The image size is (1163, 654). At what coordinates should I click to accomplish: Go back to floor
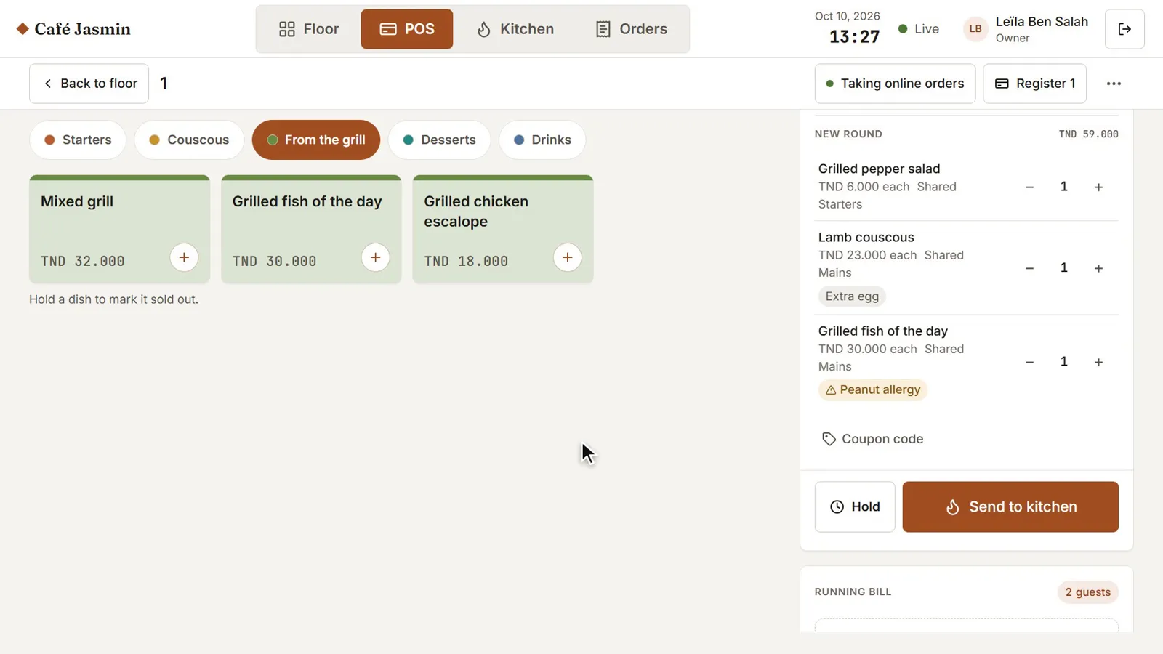click(x=89, y=84)
